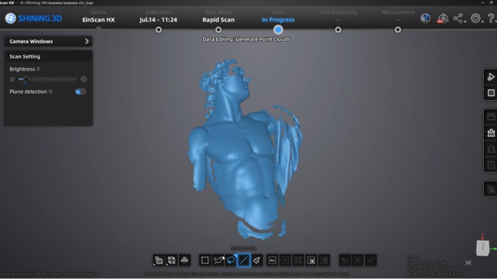Screen dimensions: 497x279
Task: Start scanning with the play icon
Action: (x=491, y=77)
